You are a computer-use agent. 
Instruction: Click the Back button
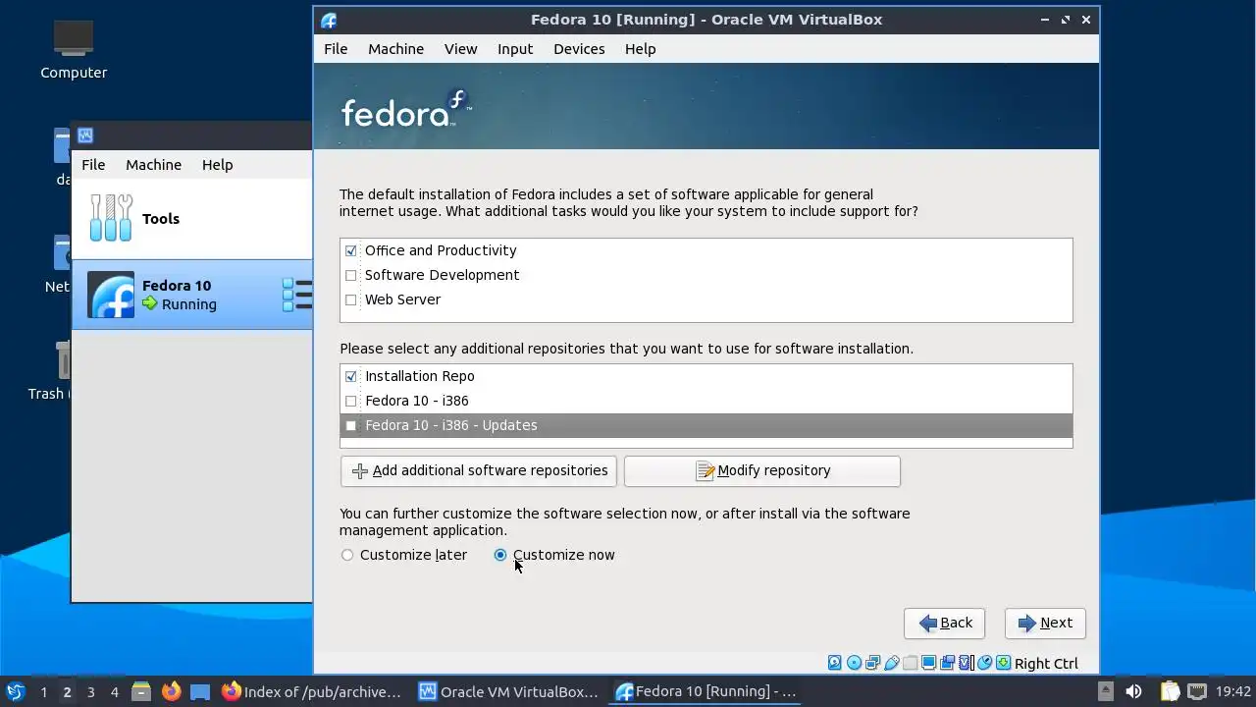945,623
